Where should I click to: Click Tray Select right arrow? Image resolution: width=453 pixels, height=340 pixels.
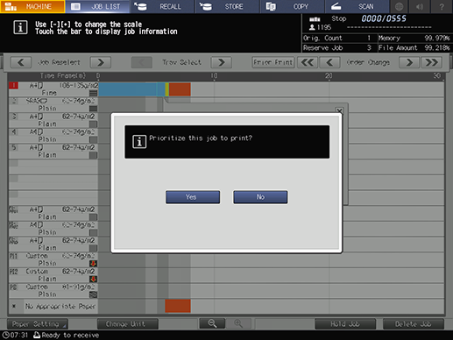[222, 62]
